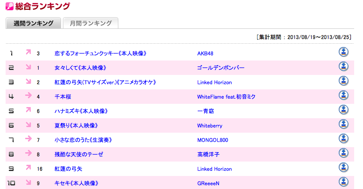Click download icon in rank 9 紅蓮の弓矢 row
The image size is (363, 189).
(343, 168)
